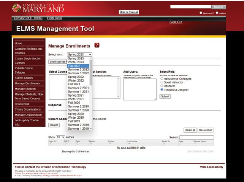Open the Division of IT Home link

point(28,18)
